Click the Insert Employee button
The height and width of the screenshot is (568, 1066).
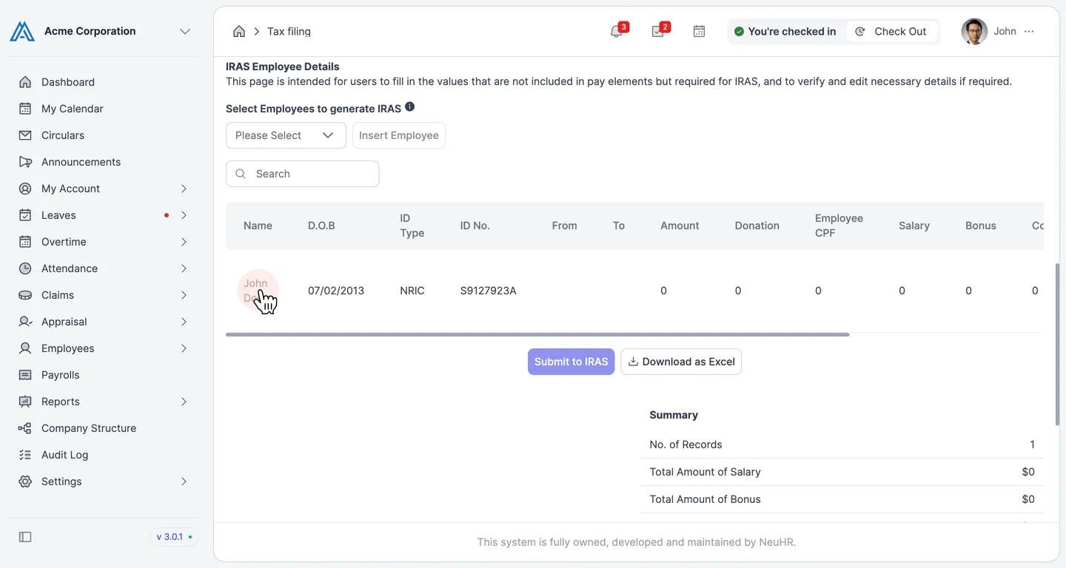[x=399, y=135]
